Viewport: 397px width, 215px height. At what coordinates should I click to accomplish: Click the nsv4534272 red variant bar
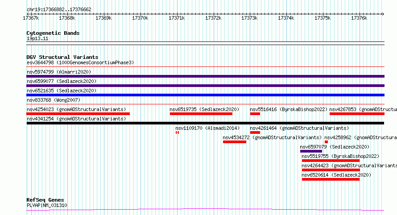click(x=235, y=142)
